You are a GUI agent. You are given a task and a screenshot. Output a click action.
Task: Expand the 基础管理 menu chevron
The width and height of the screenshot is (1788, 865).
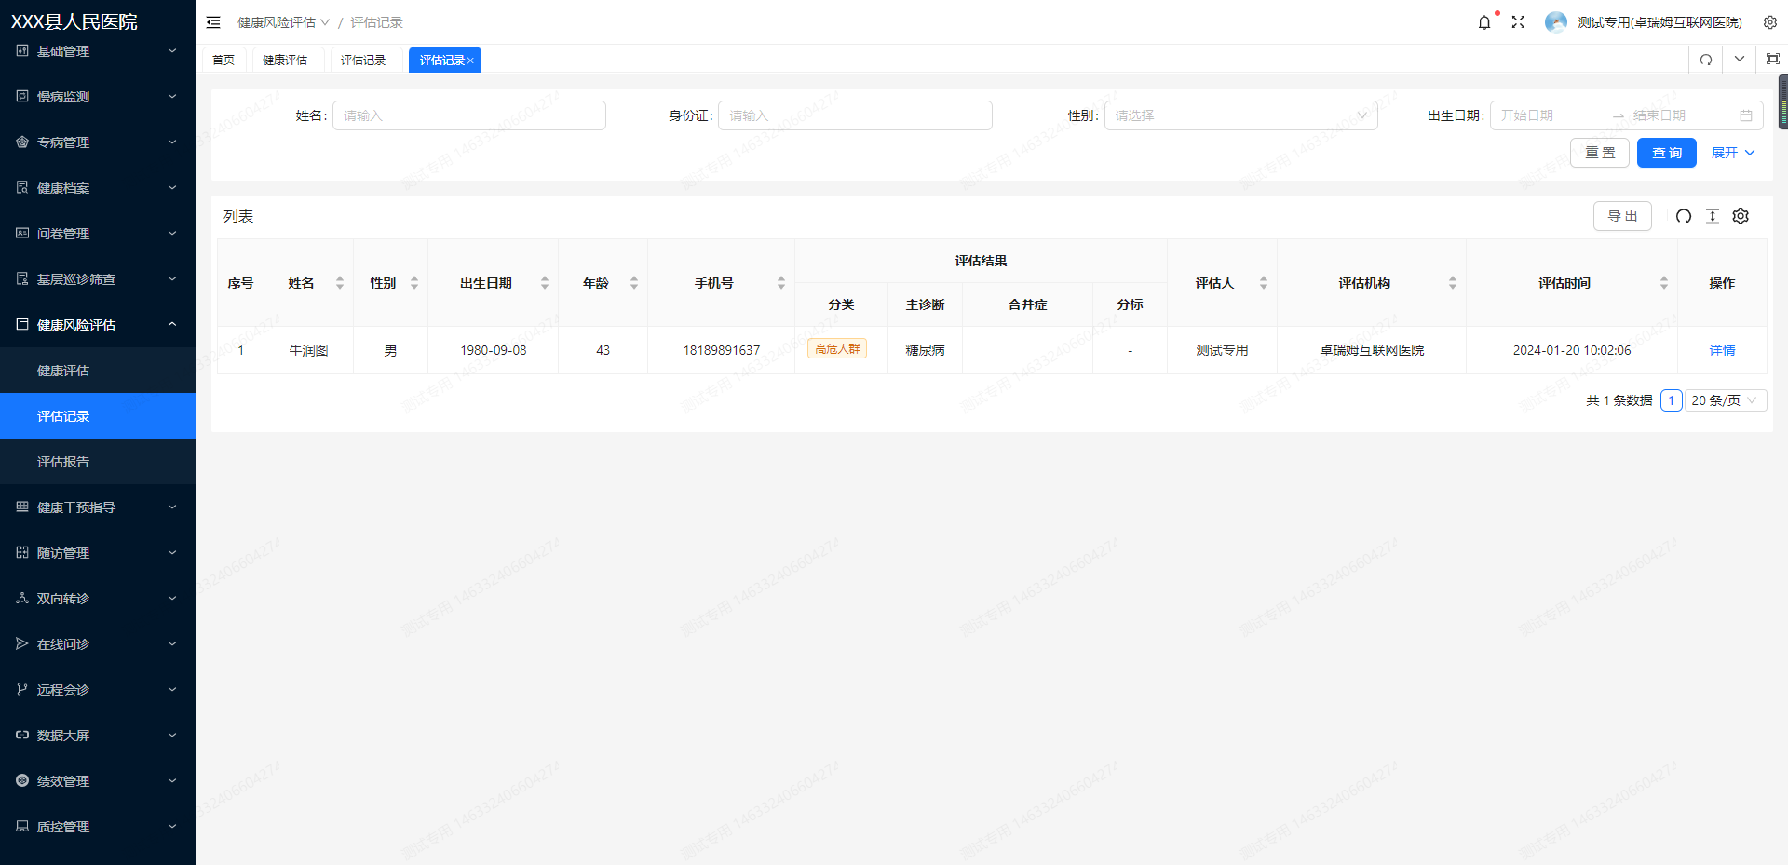(x=172, y=50)
